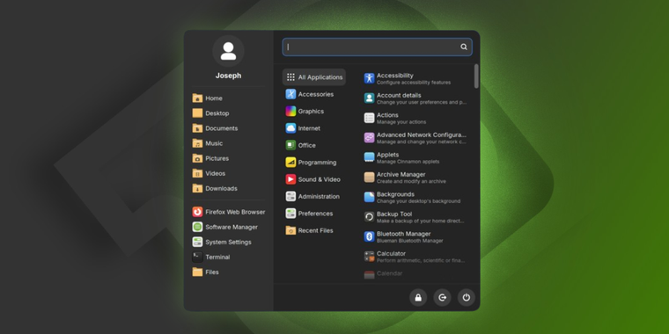The image size is (669, 334).
Task: Open the Pictures folder
Action: (210, 158)
